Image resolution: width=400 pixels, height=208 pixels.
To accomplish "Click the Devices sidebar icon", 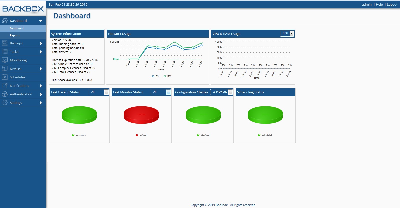I will pos(5,69).
